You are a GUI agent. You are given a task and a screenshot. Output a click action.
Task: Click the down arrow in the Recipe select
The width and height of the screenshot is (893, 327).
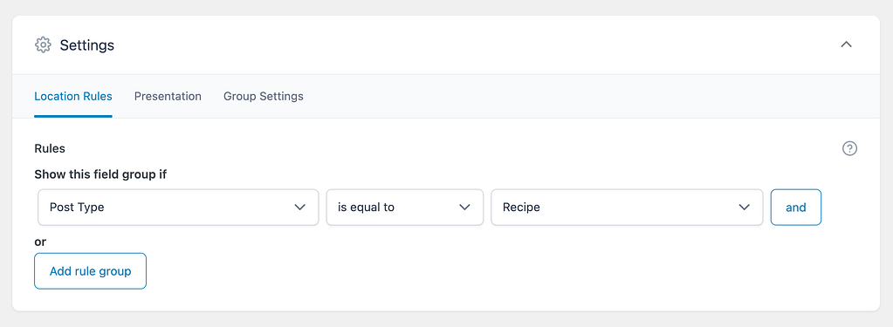coord(744,207)
